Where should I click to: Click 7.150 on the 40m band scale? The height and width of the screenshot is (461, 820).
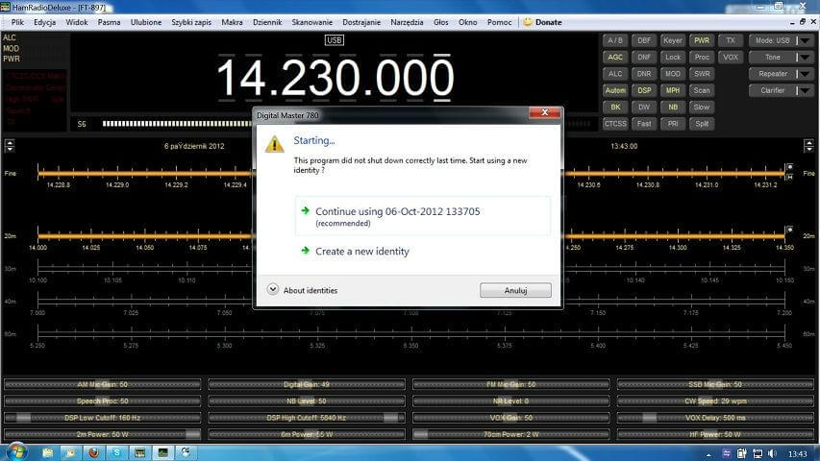point(598,313)
